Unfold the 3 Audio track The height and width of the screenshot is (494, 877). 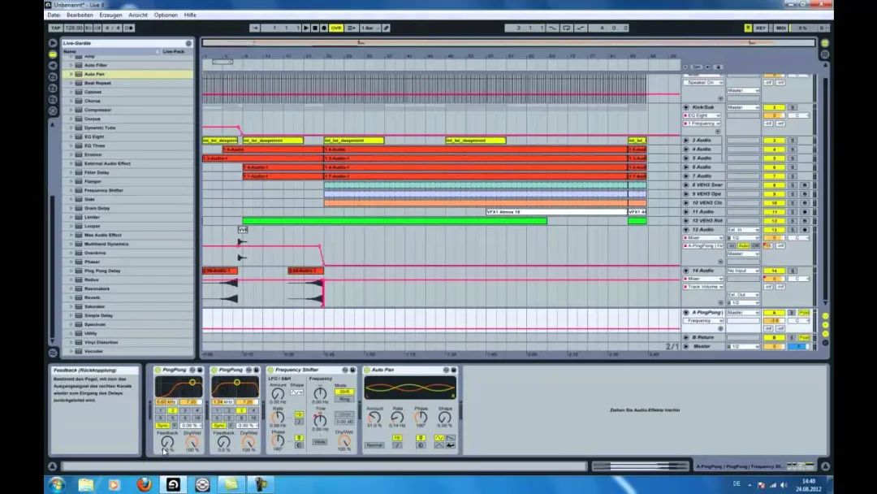[686, 141]
